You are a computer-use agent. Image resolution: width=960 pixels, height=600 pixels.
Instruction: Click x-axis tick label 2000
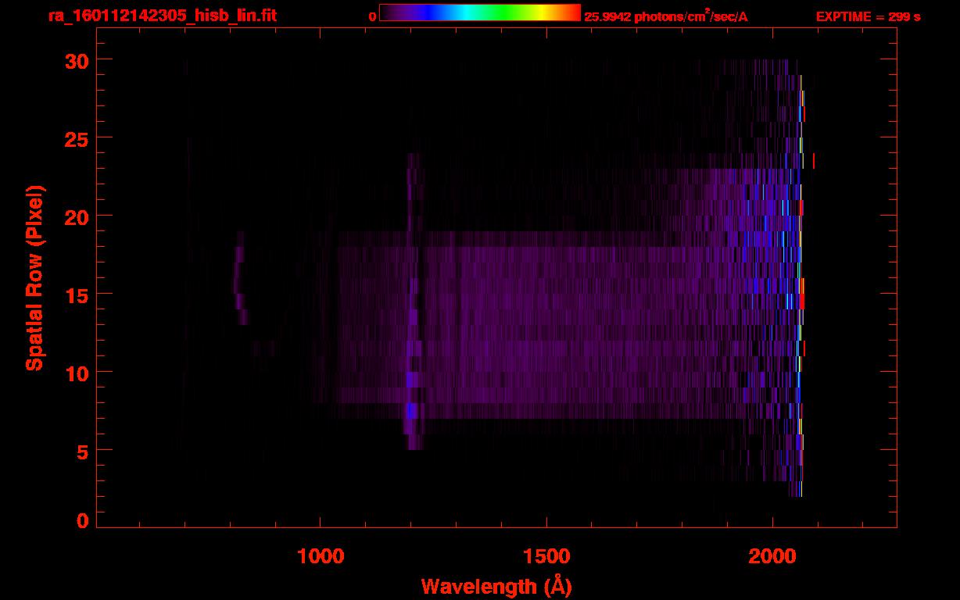coord(772,555)
